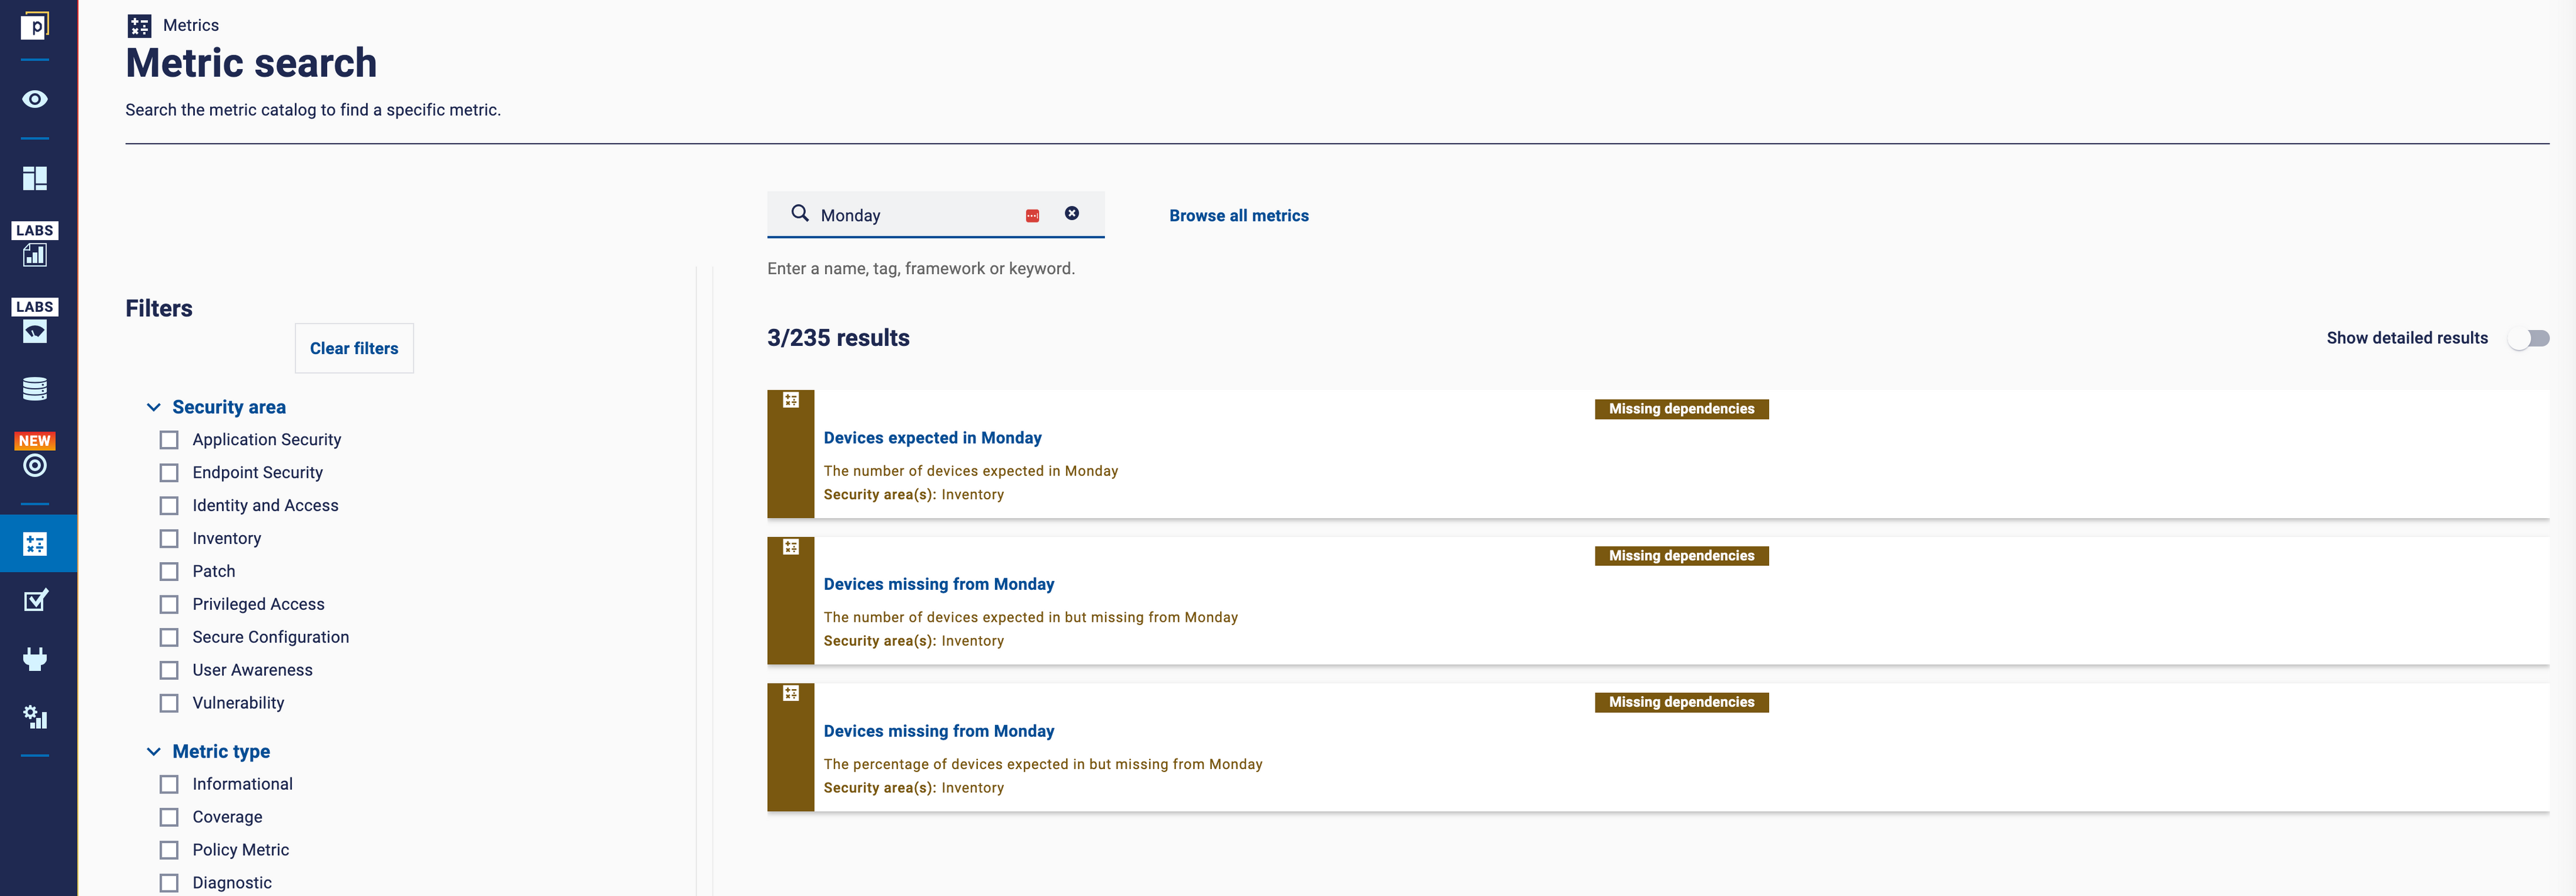Viewport: 2576px width, 896px height.
Task: Tick the Diagnostic metric type checkbox
Action: [169, 884]
